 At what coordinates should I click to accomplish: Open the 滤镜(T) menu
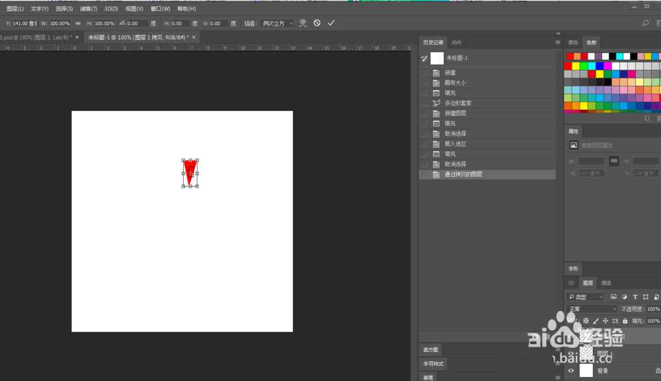89,9
